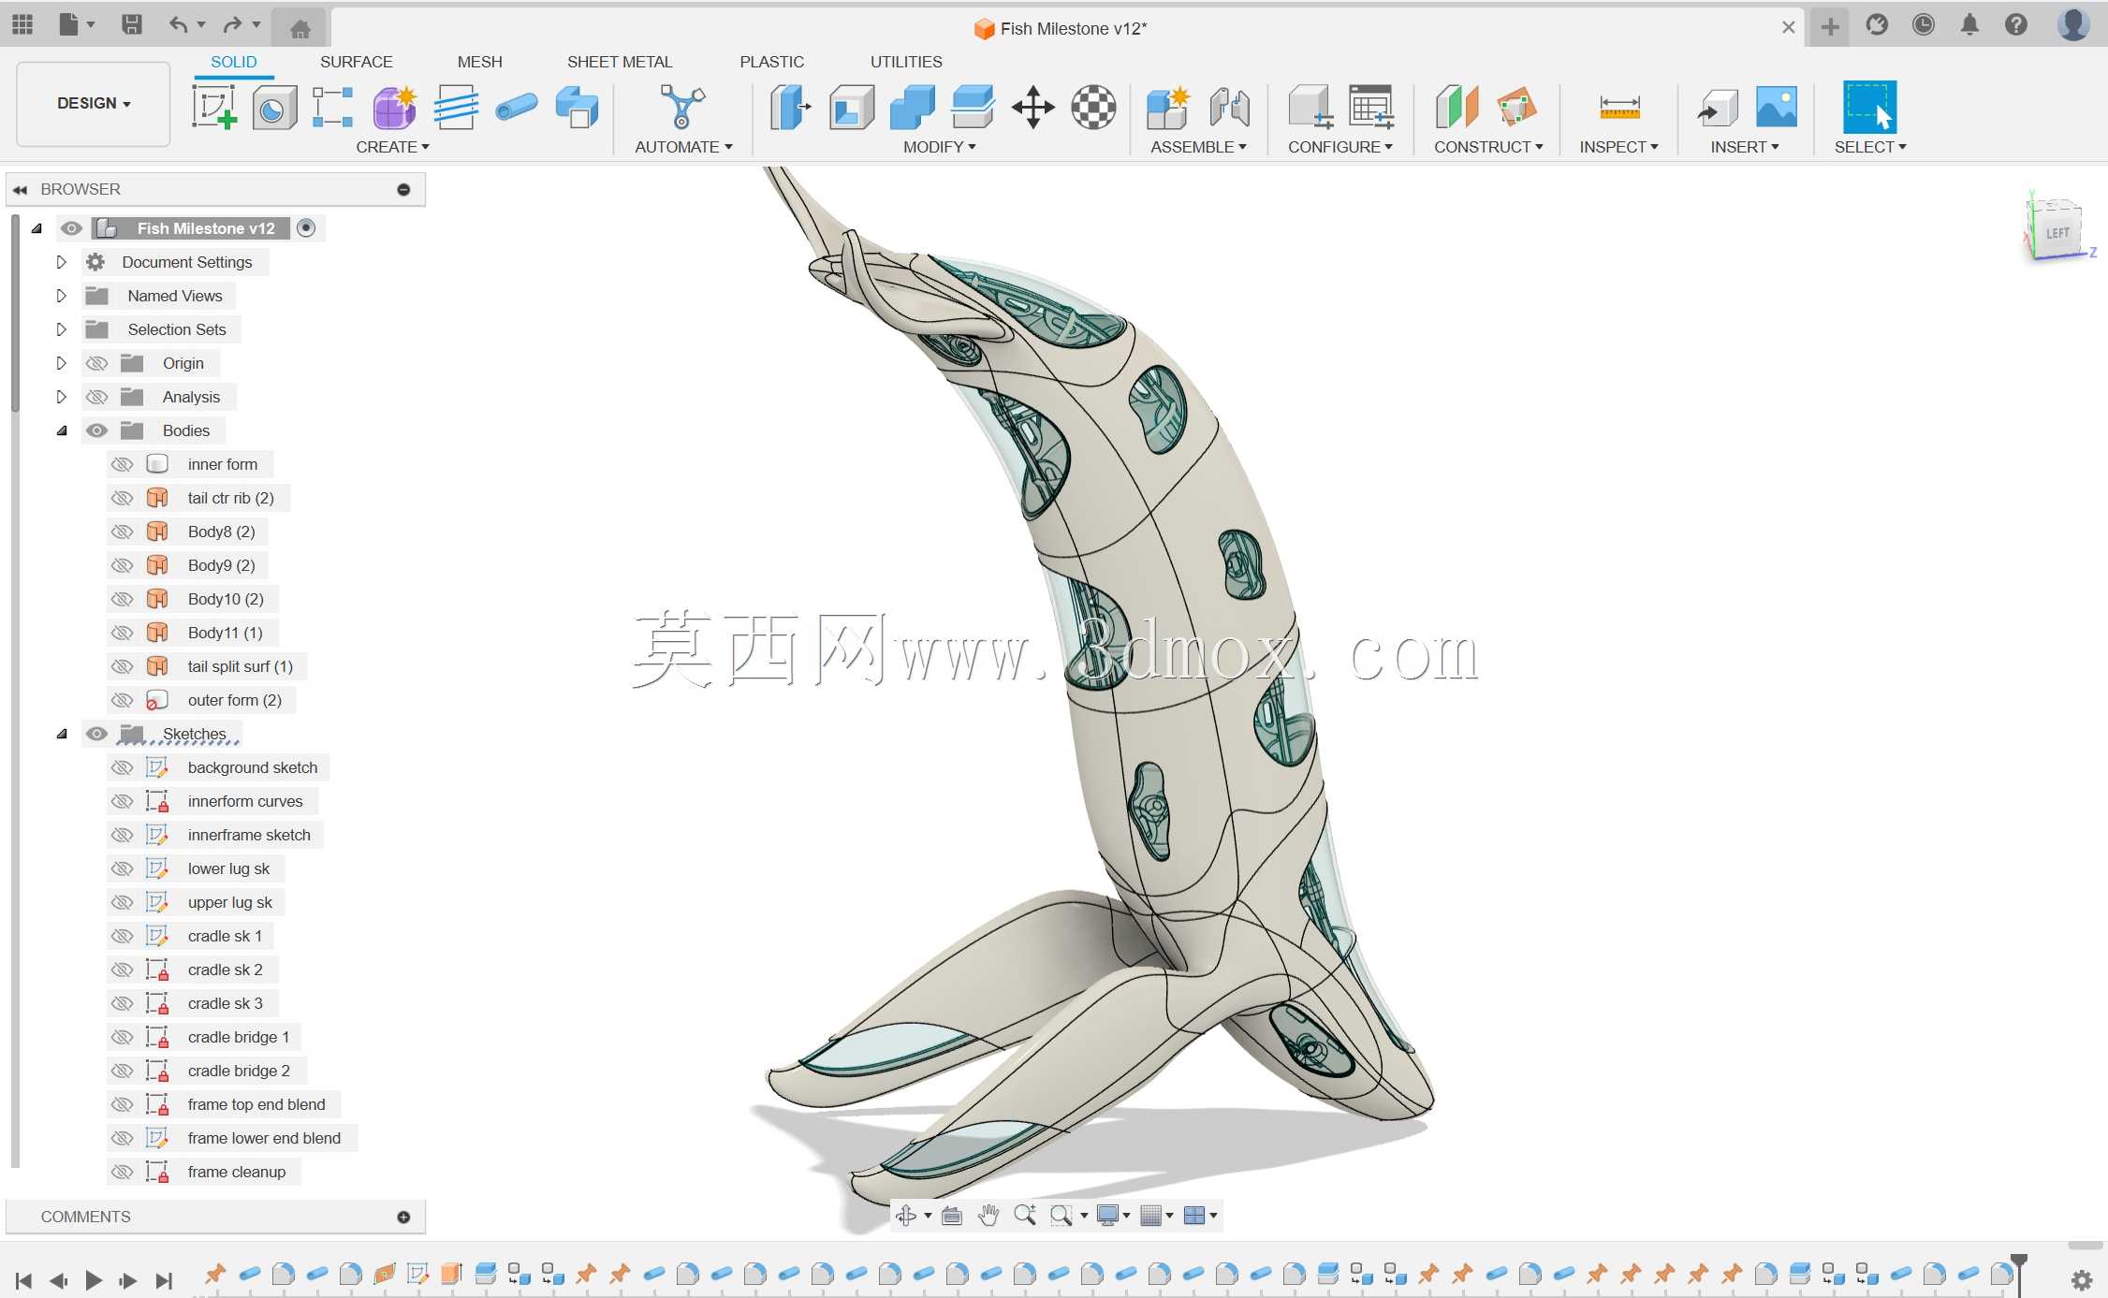The height and width of the screenshot is (1298, 2108).
Task: Open the MODIFY dropdown menu
Action: (x=940, y=147)
